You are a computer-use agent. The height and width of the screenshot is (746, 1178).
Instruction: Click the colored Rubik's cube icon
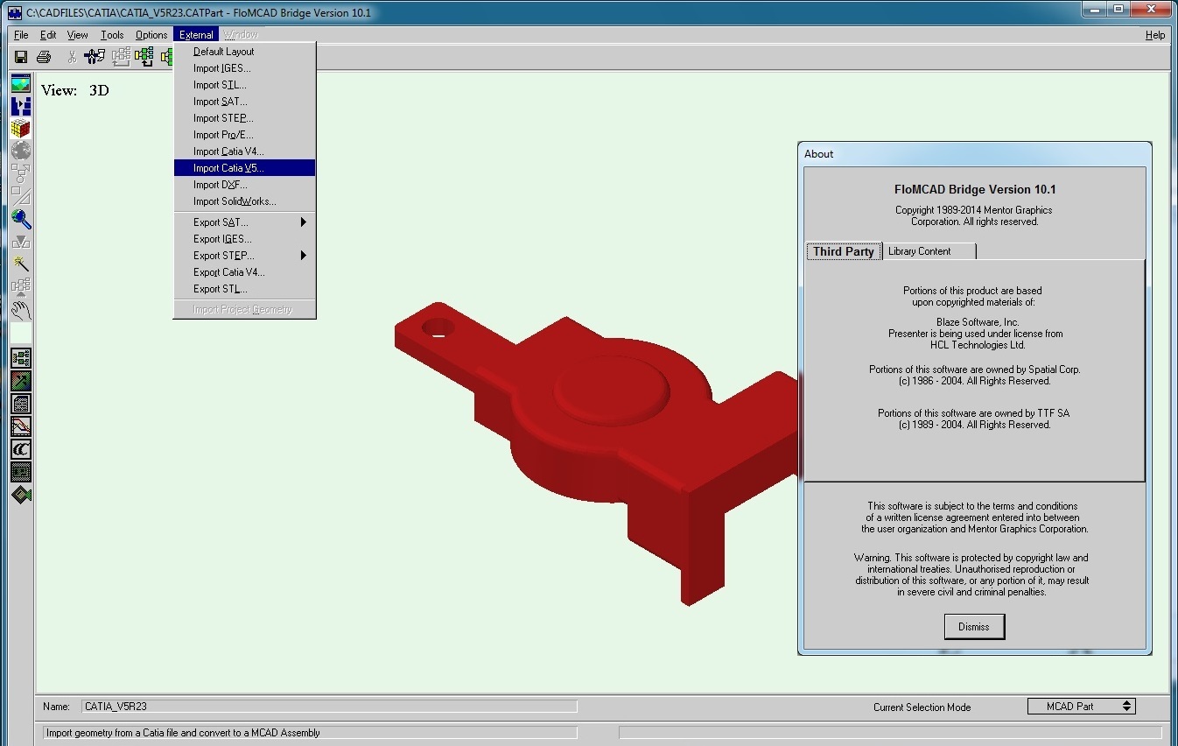[x=21, y=129]
